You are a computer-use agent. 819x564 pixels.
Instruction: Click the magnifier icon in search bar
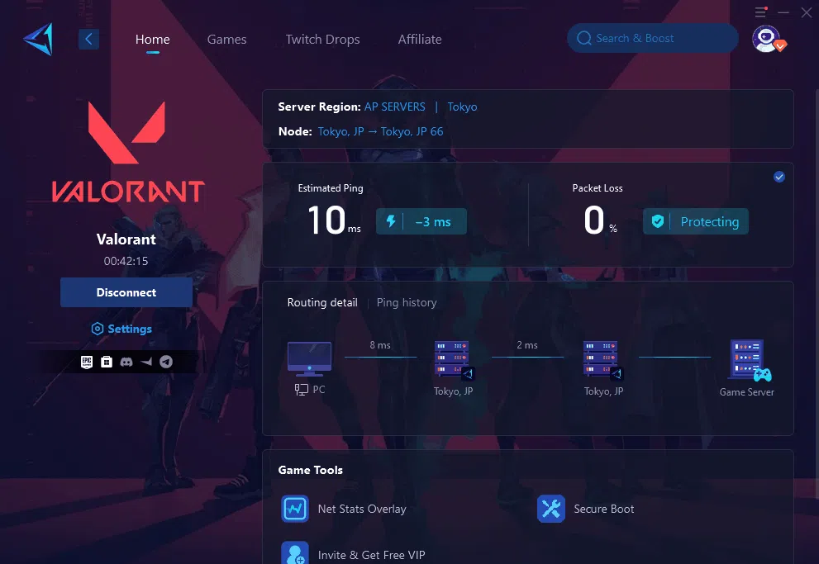[584, 38]
